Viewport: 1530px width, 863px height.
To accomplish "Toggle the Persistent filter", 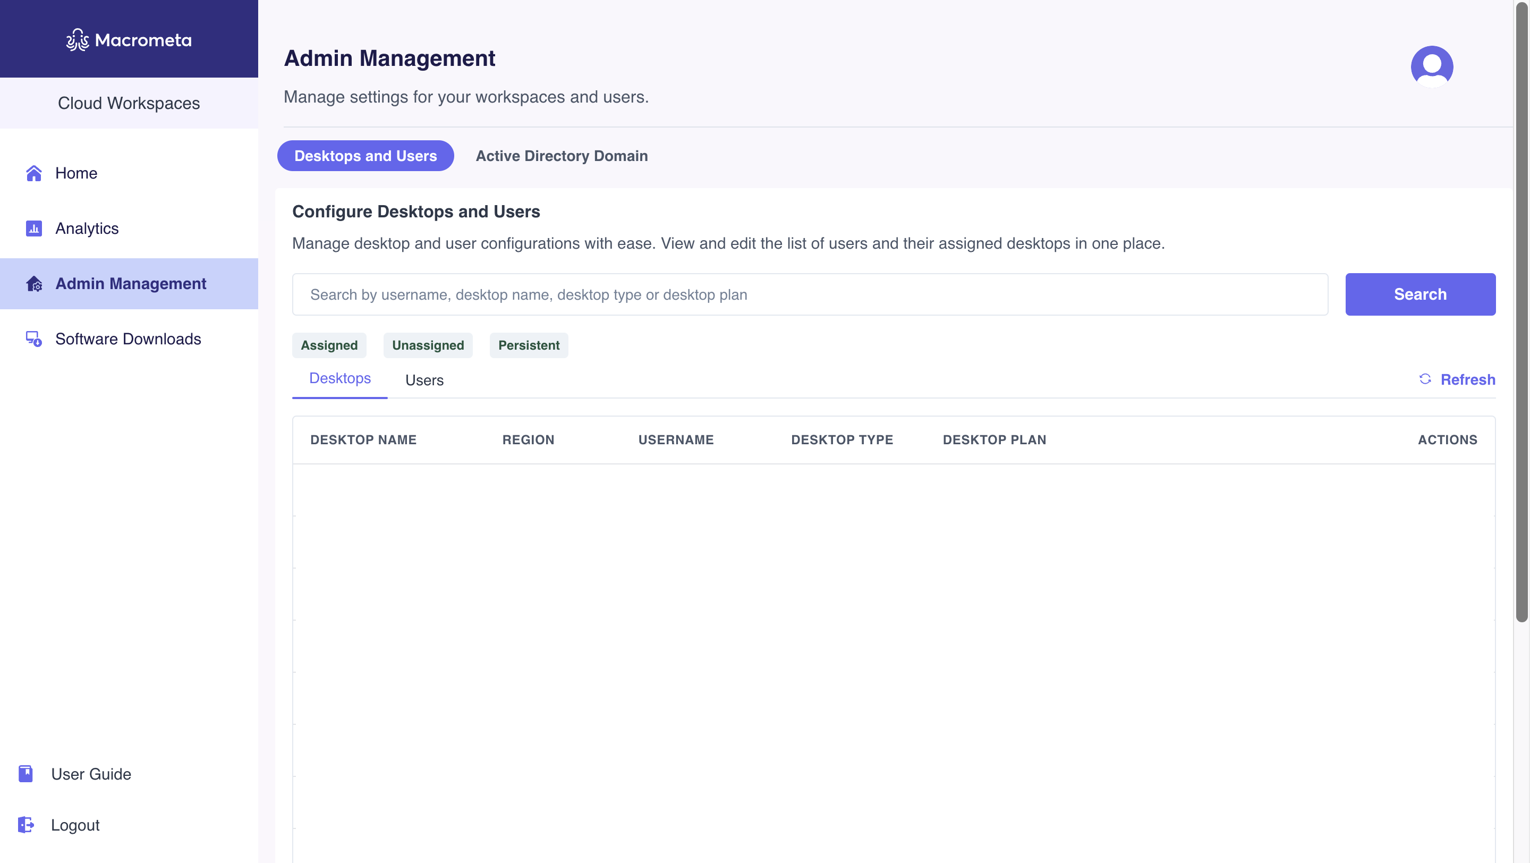I will [x=528, y=345].
